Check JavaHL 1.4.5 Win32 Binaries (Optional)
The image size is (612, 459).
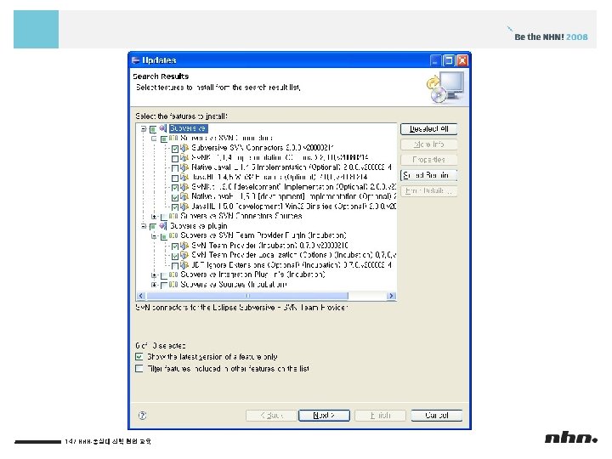point(175,178)
